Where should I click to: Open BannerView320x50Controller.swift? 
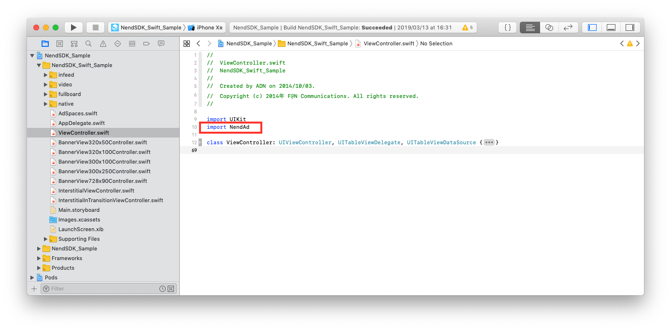coord(103,142)
